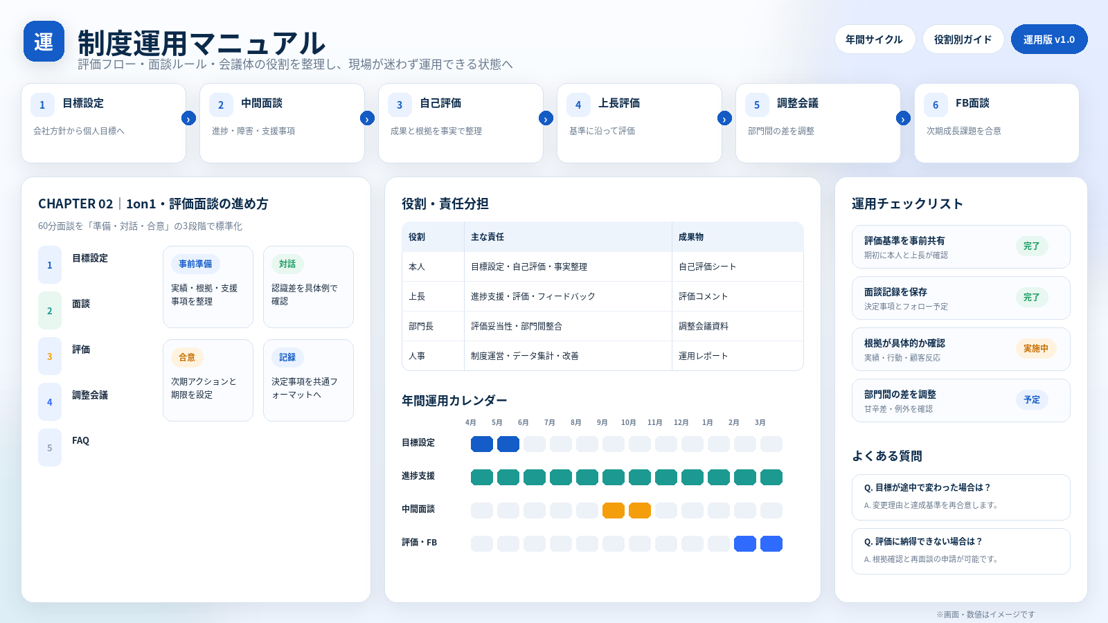Select step badge 4 on the 上長評価 card
This screenshot has height=623, width=1108.
pyautogui.click(x=578, y=105)
